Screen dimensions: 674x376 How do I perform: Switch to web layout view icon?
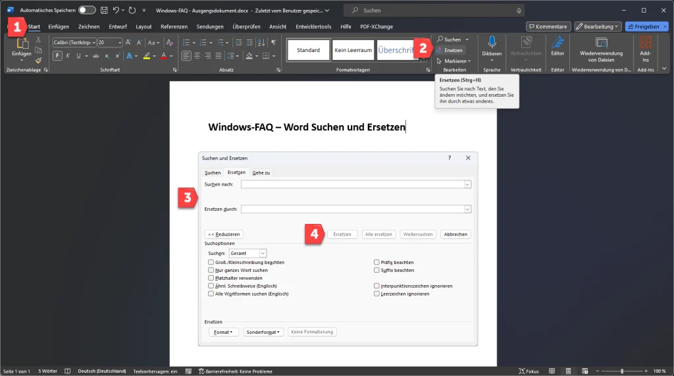(x=584, y=371)
